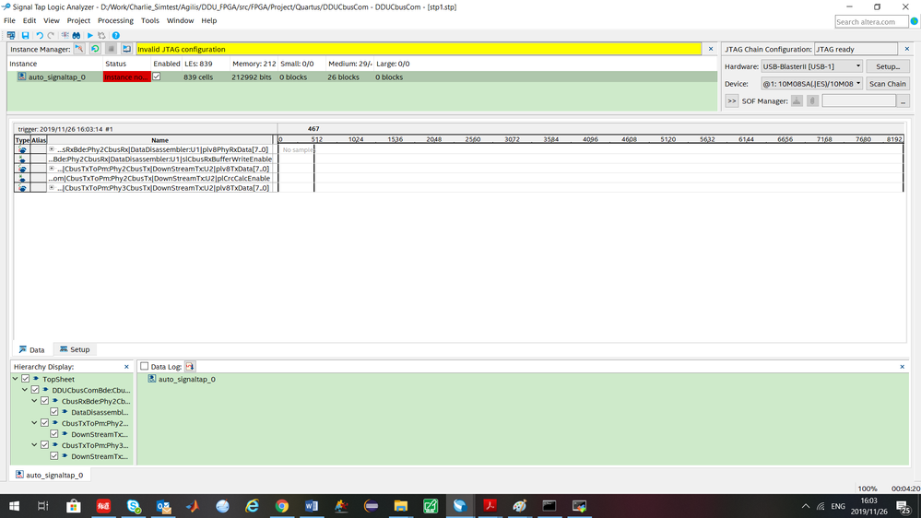This screenshot has width=921, height=518.
Task: Uncheck the DataDisassembl checkbox
Action: coord(54,412)
